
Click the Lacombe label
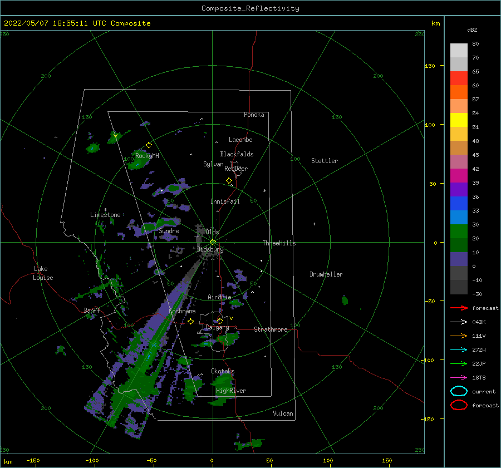point(240,140)
